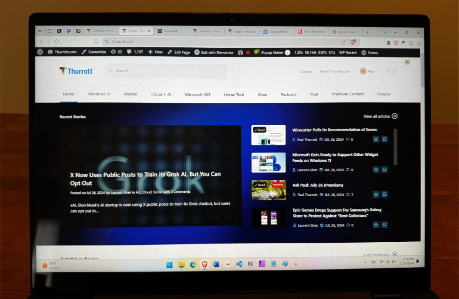Open the Microsoft 365 navigation menu item
This screenshot has width=459, height=299.
pyautogui.click(x=198, y=95)
